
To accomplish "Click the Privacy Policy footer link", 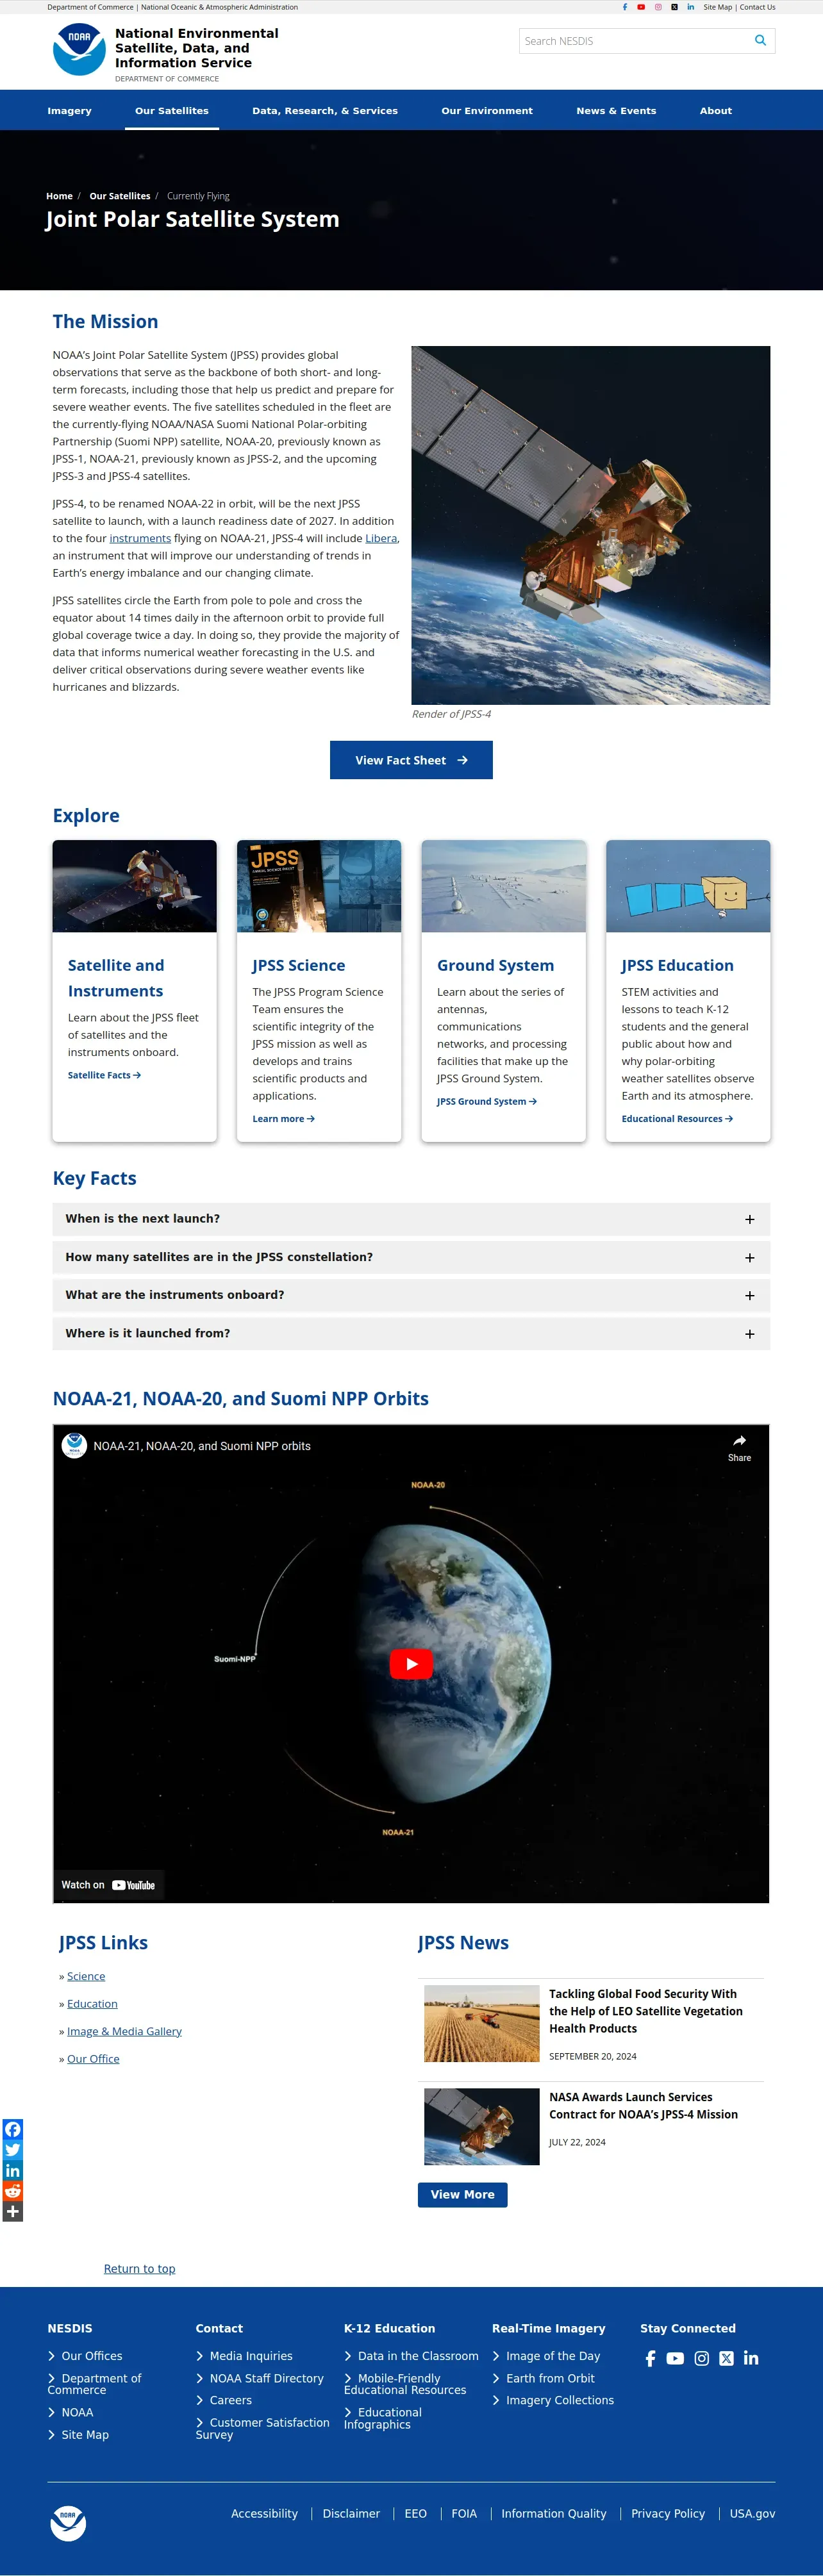I will (668, 2513).
